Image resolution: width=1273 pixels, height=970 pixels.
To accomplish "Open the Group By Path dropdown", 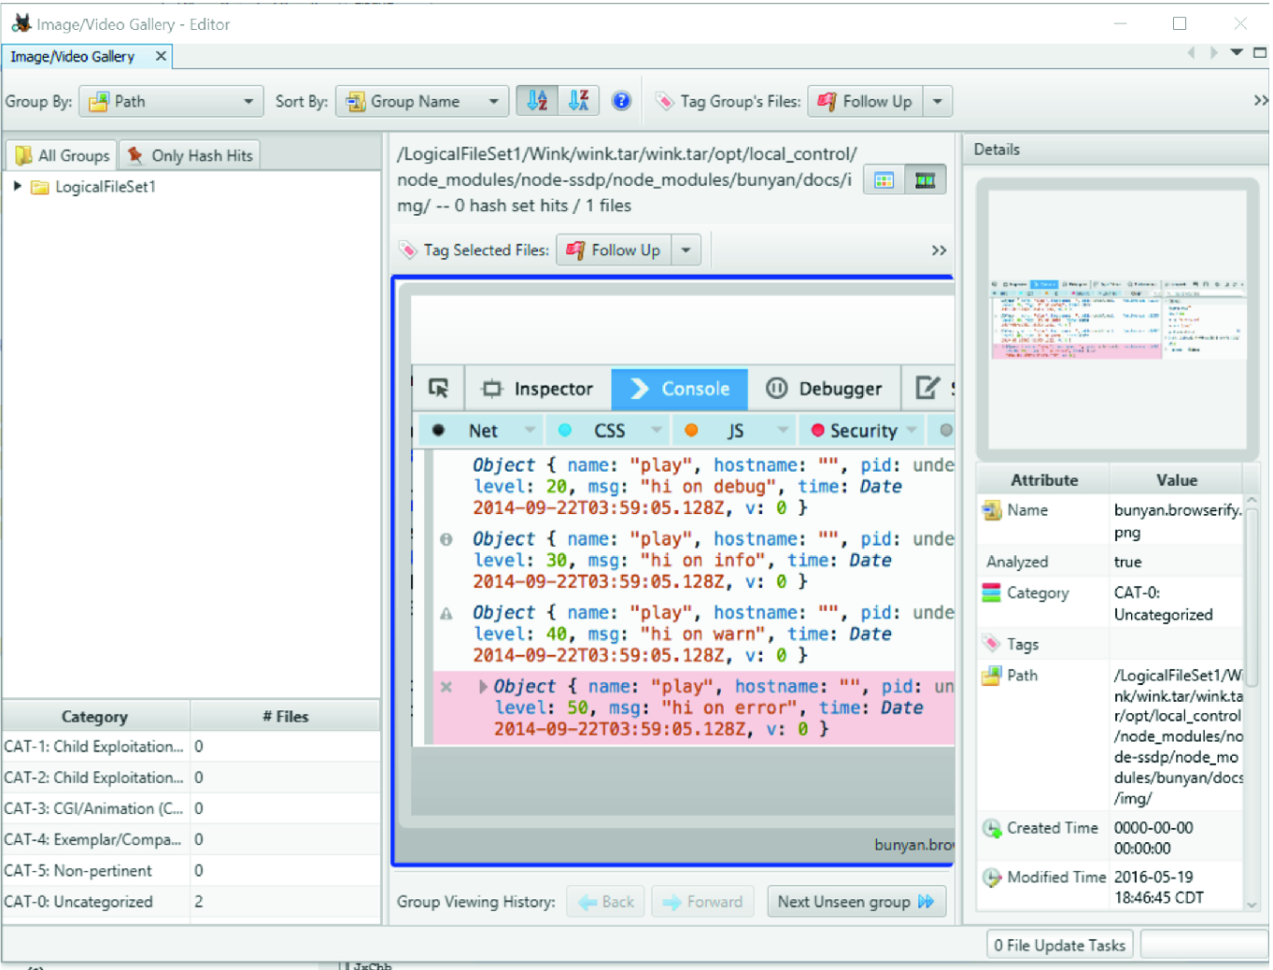I will pyautogui.click(x=171, y=101).
